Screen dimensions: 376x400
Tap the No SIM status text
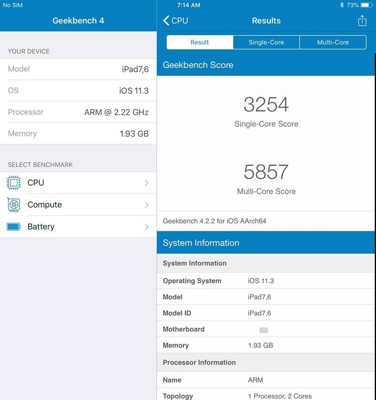[13, 5]
